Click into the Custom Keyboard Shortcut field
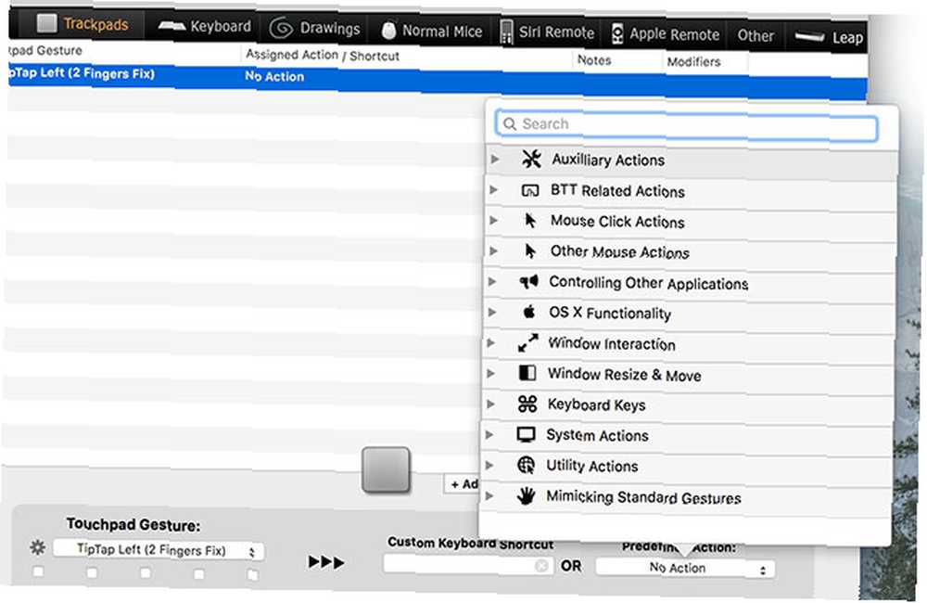The image size is (927, 603). [x=467, y=565]
